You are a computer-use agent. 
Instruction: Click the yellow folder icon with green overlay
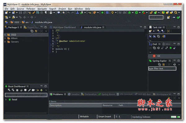tap(163, 13)
